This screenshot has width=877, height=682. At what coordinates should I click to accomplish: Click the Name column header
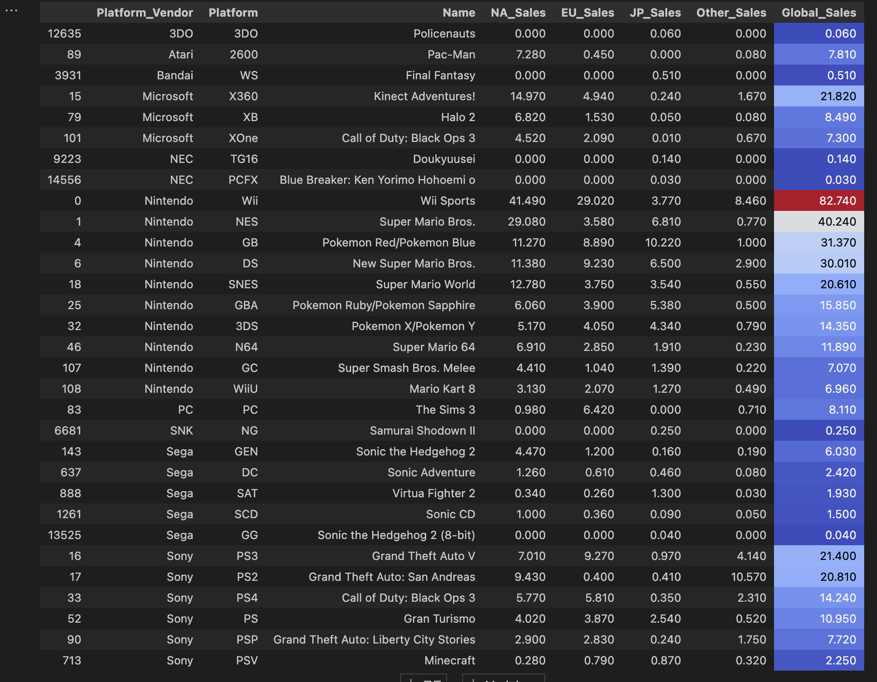[459, 13]
